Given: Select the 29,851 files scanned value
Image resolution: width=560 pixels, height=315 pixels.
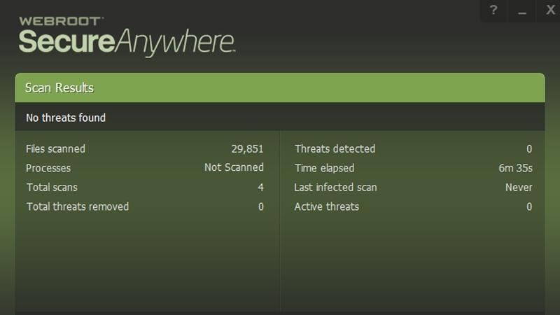Looking at the screenshot, I should click(247, 149).
